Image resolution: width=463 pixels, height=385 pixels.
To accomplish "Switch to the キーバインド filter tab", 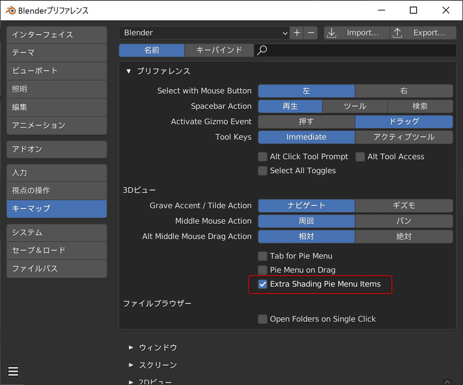I will tap(219, 50).
